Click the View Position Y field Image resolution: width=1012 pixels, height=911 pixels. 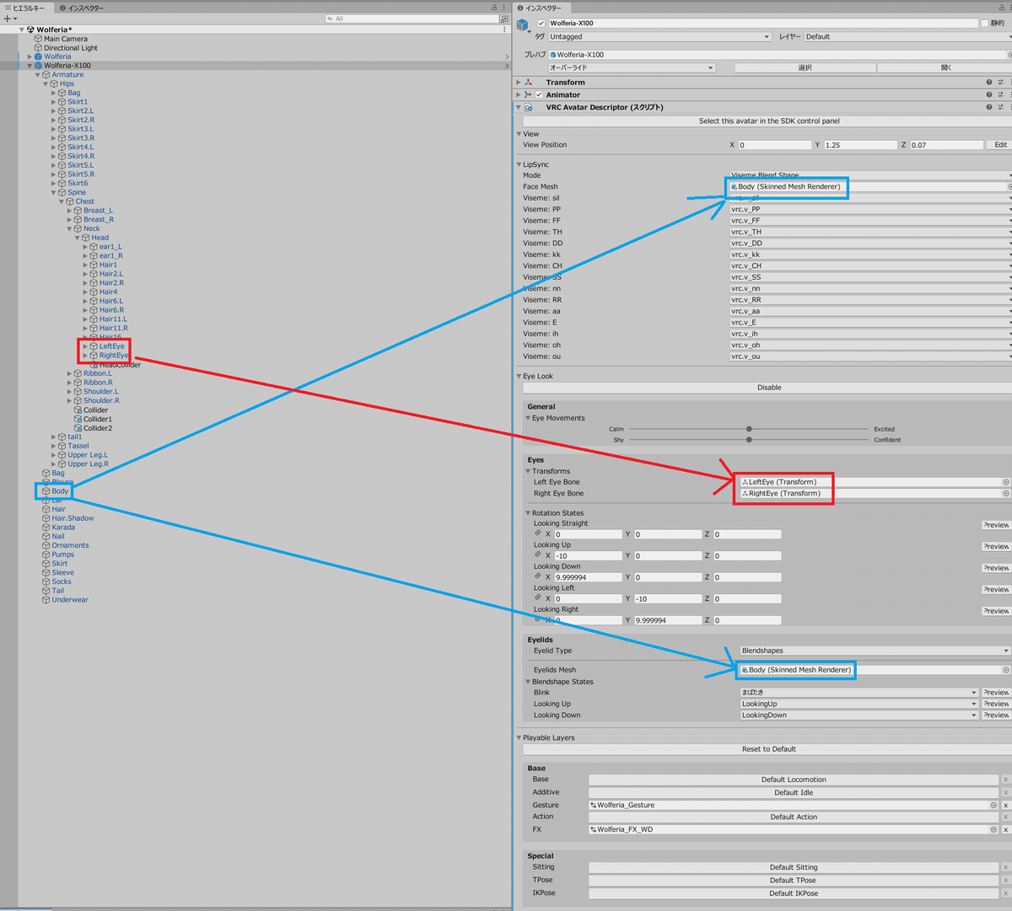[x=860, y=145]
